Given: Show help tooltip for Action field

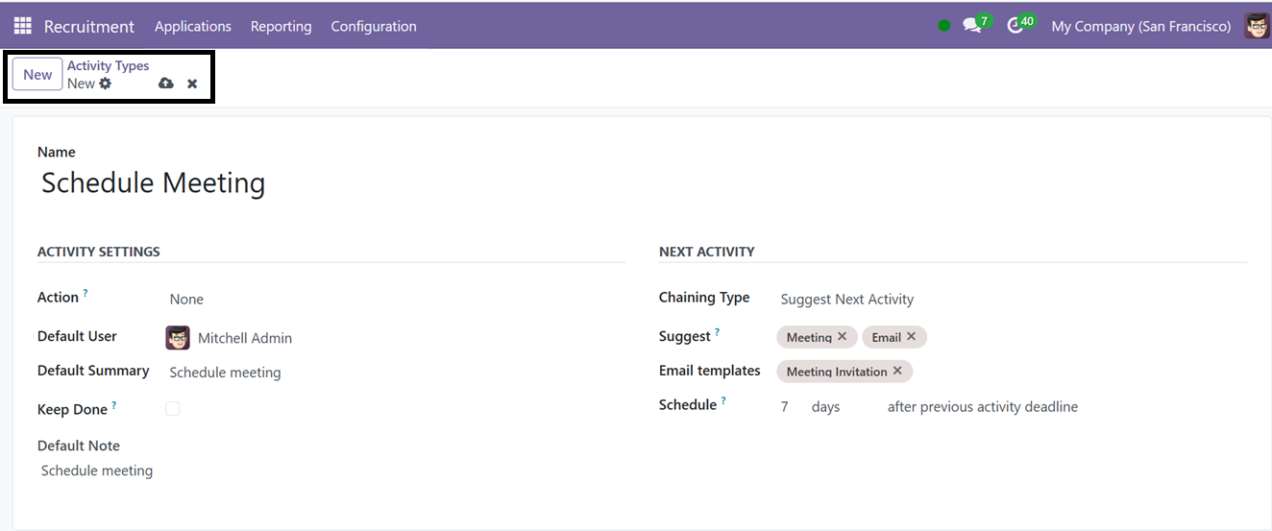Looking at the screenshot, I should (x=86, y=293).
